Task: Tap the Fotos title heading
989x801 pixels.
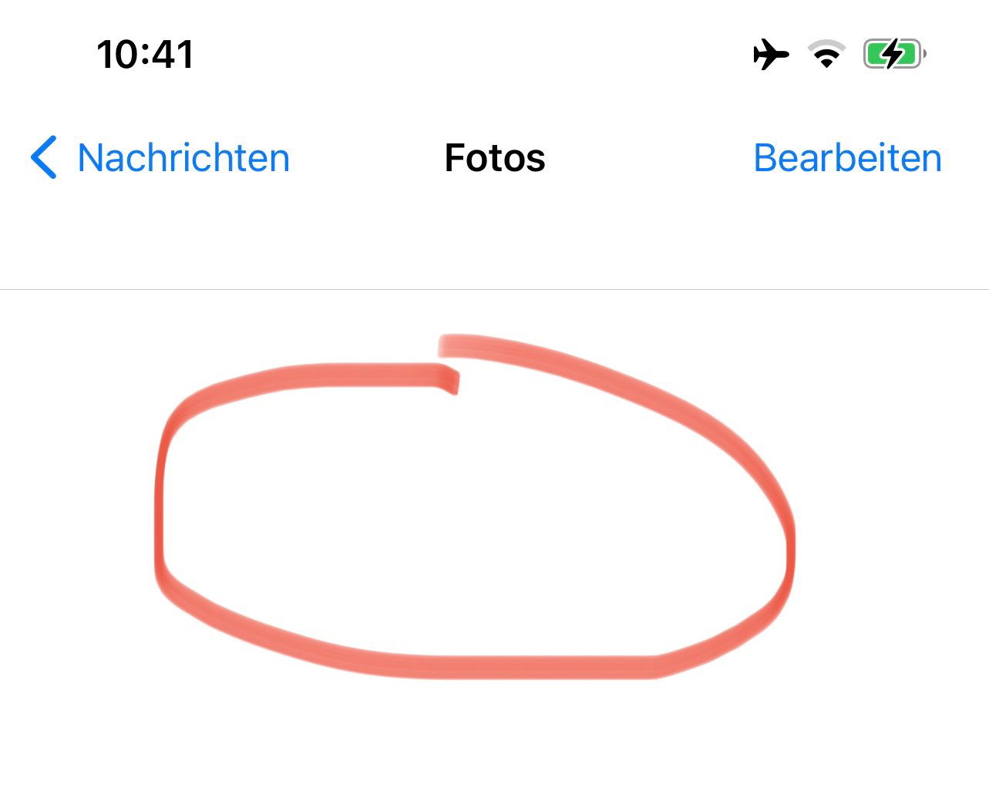Action: [495, 158]
